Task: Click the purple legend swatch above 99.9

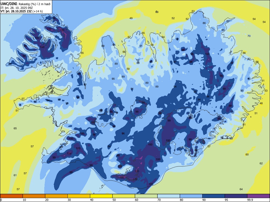Action: pos(258,196)
